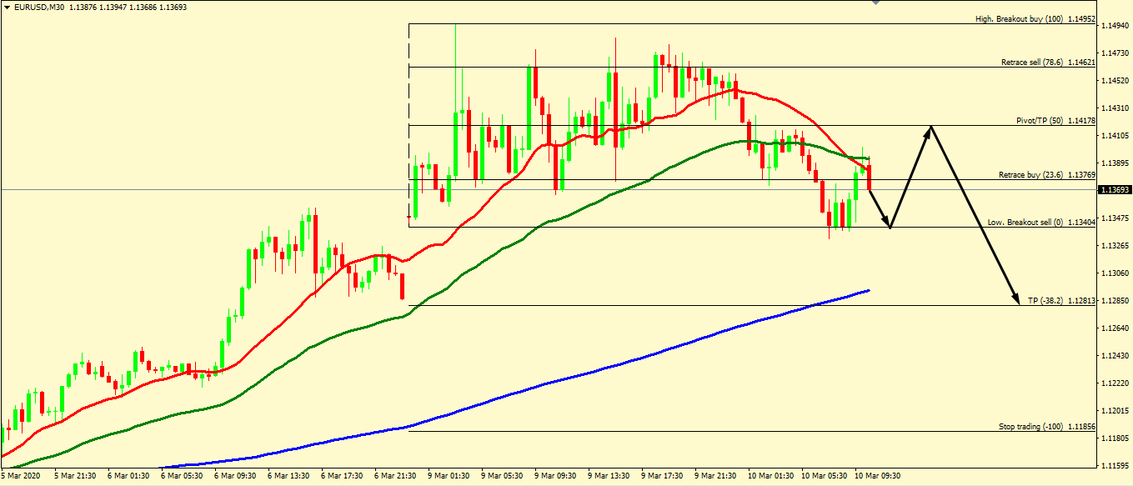
Task: Click the 1.14940 price scale value
Action: (1115, 26)
